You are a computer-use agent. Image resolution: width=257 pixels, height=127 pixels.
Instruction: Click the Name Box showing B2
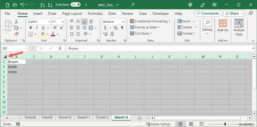[x=15, y=49]
